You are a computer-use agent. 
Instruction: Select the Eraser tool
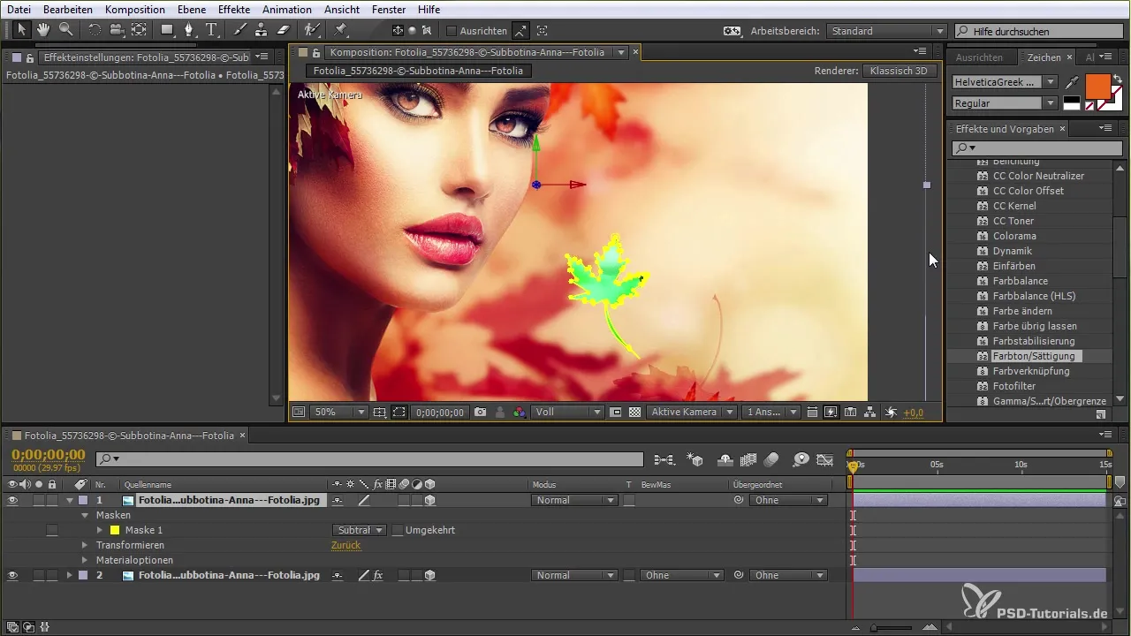point(283,30)
